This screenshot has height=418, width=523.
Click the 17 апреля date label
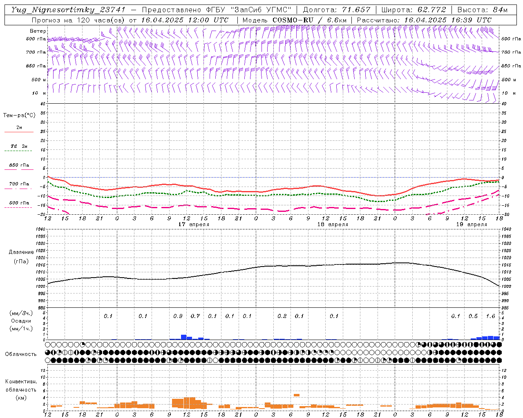pos(194,225)
